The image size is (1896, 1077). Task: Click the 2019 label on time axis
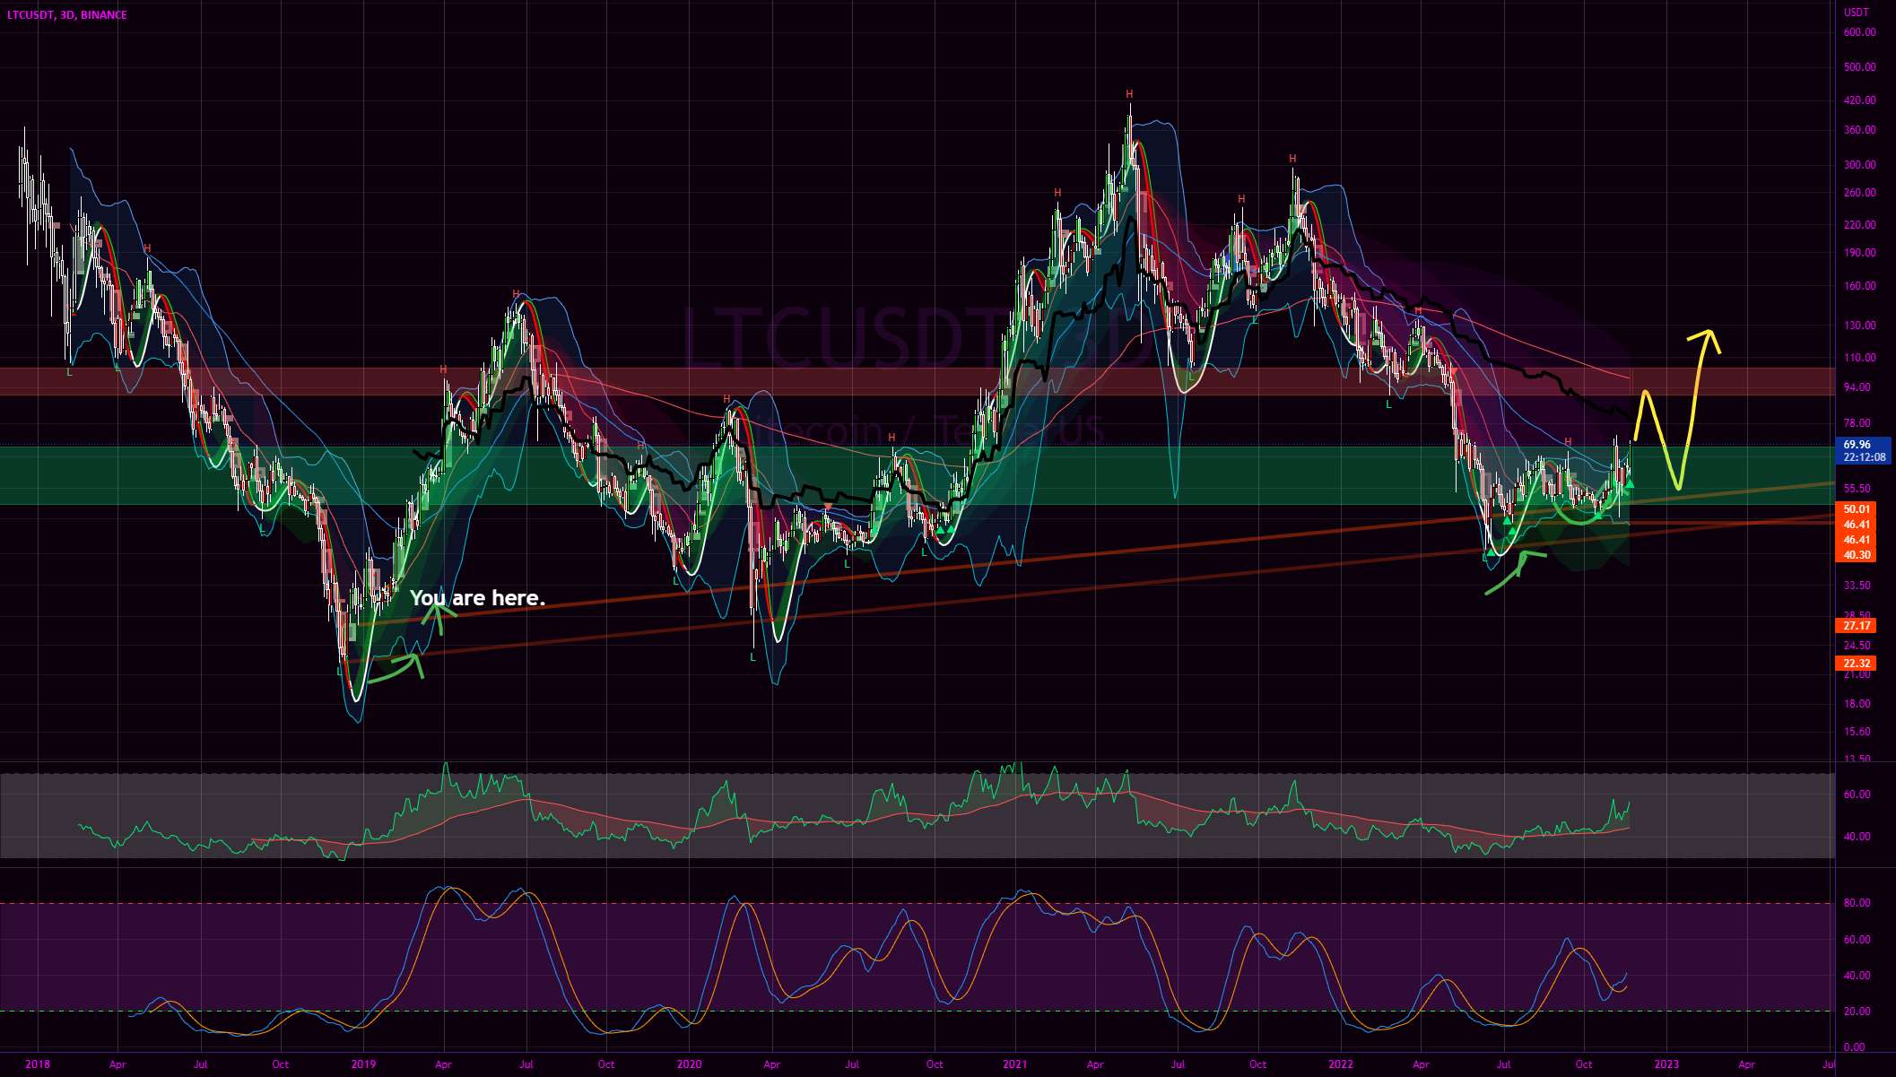(363, 1064)
